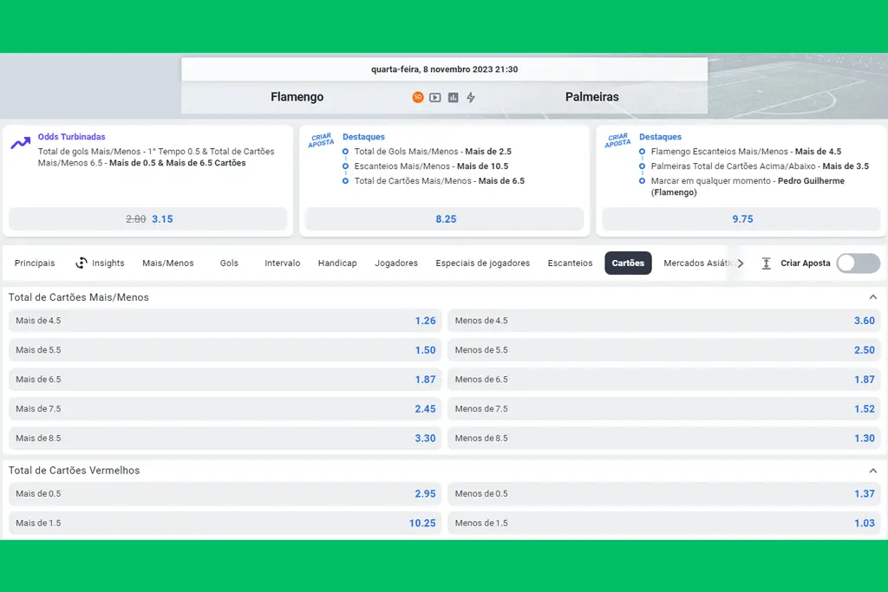Collapse Total de Cartões Vermelhos section
The height and width of the screenshot is (592, 888).
coord(872,471)
